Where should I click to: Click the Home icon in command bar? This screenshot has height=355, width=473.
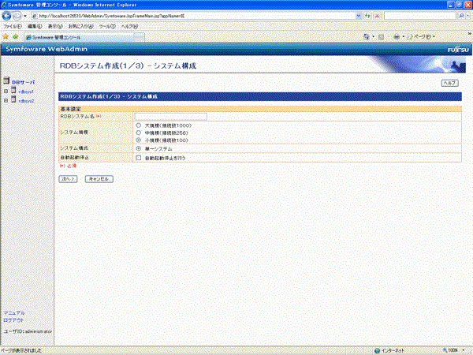(367, 37)
